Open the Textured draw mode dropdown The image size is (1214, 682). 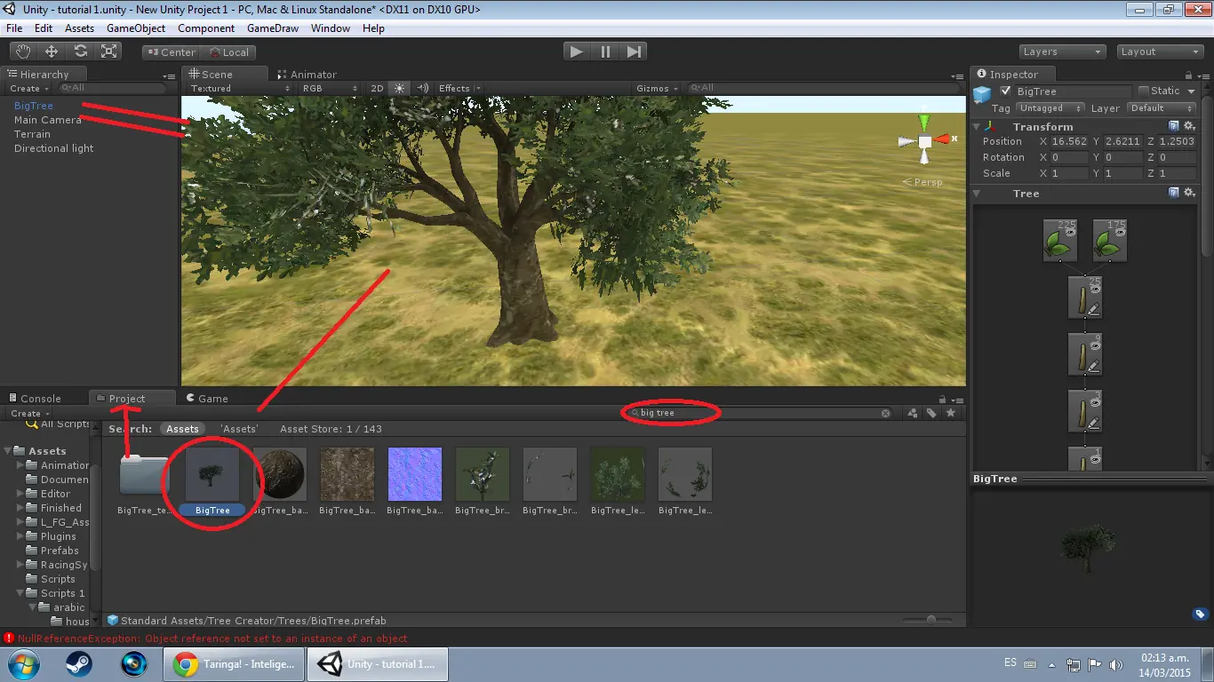point(239,88)
